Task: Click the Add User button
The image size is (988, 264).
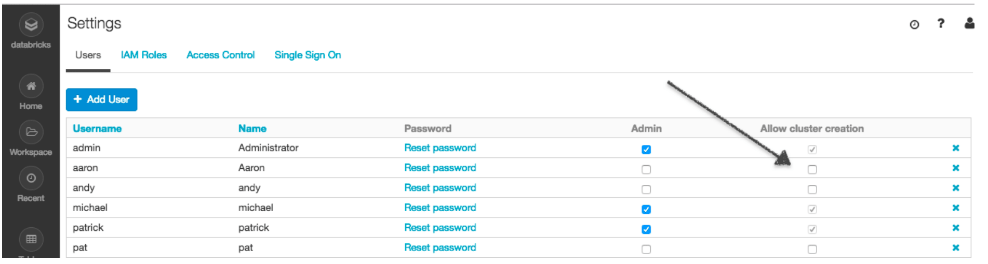Action: tap(101, 99)
